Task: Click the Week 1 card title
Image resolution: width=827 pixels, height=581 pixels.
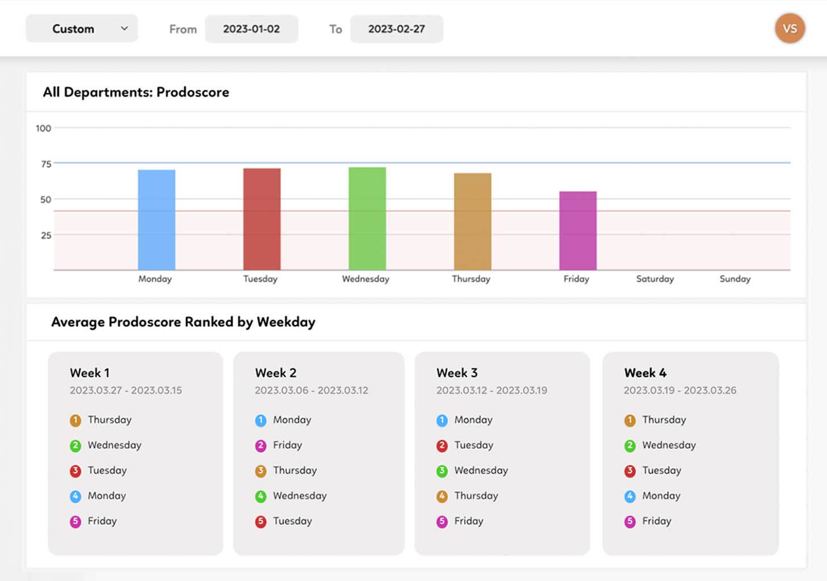Action: click(90, 373)
